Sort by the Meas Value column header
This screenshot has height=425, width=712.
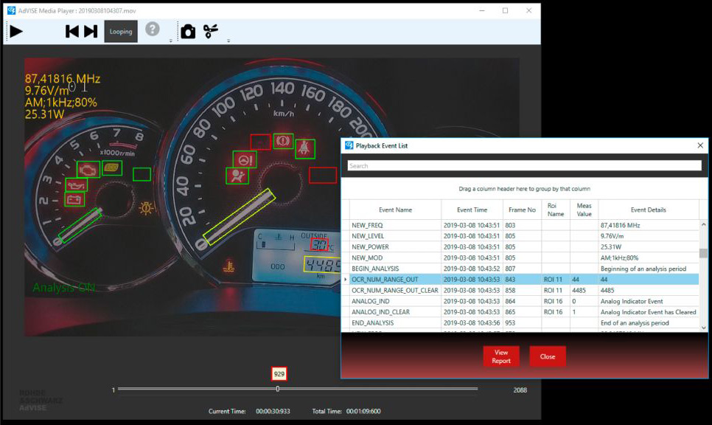point(584,210)
